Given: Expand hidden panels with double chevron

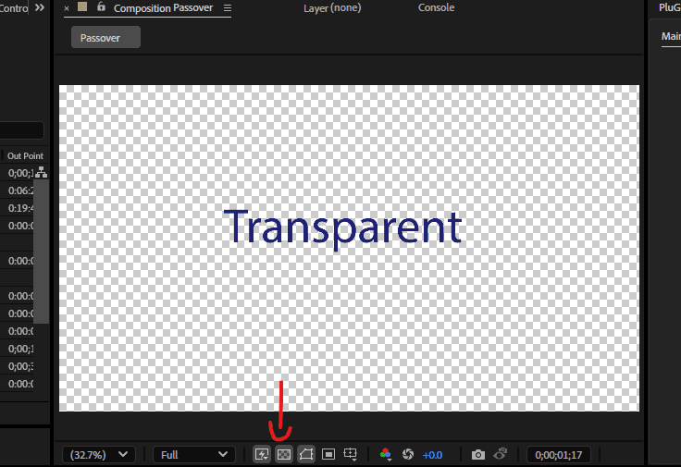Looking at the screenshot, I should [40, 7].
